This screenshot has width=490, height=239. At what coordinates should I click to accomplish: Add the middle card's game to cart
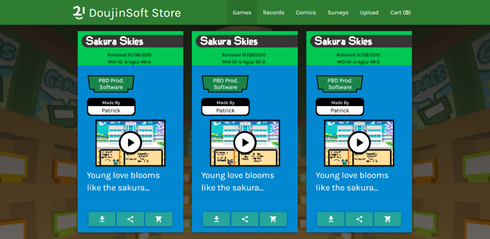(273, 219)
